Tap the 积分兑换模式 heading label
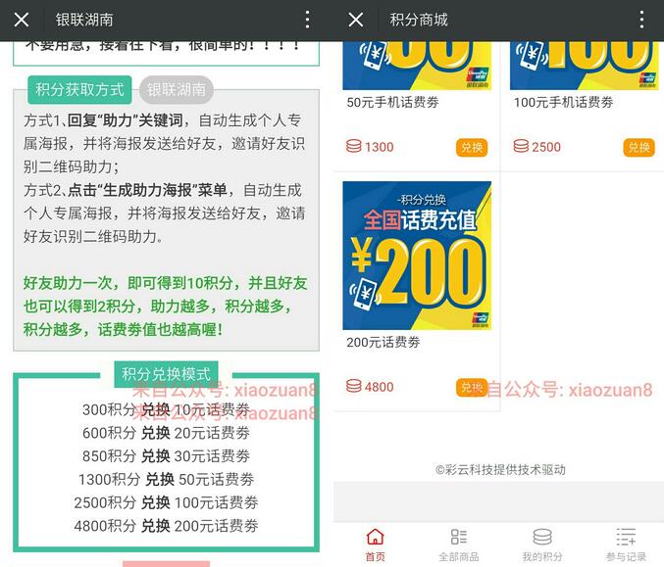 coord(166,374)
